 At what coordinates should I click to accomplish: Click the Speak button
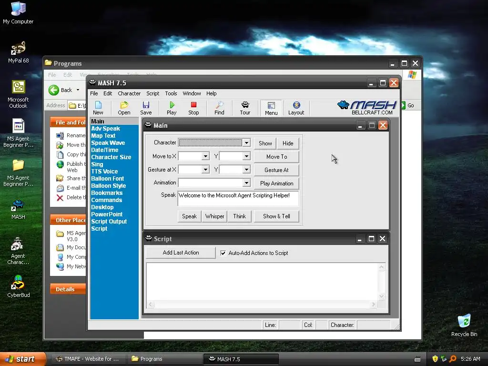(189, 216)
